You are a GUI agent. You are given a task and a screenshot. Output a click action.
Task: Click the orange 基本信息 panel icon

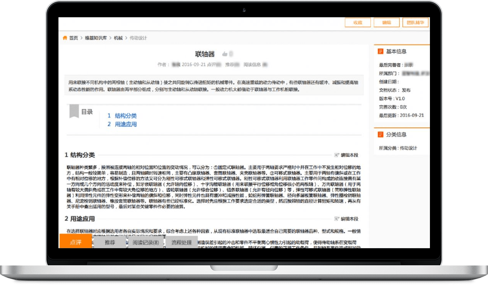(x=380, y=51)
